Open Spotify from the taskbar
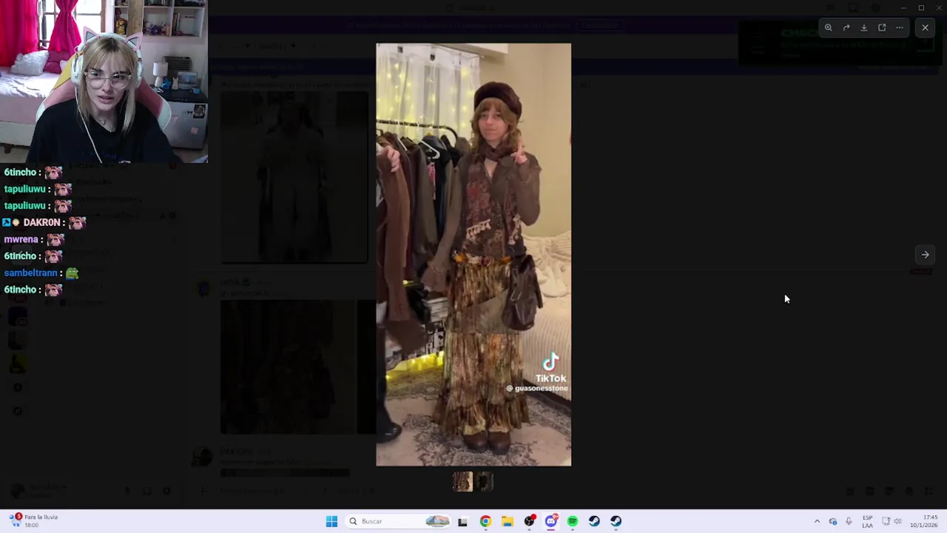 [x=573, y=521]
